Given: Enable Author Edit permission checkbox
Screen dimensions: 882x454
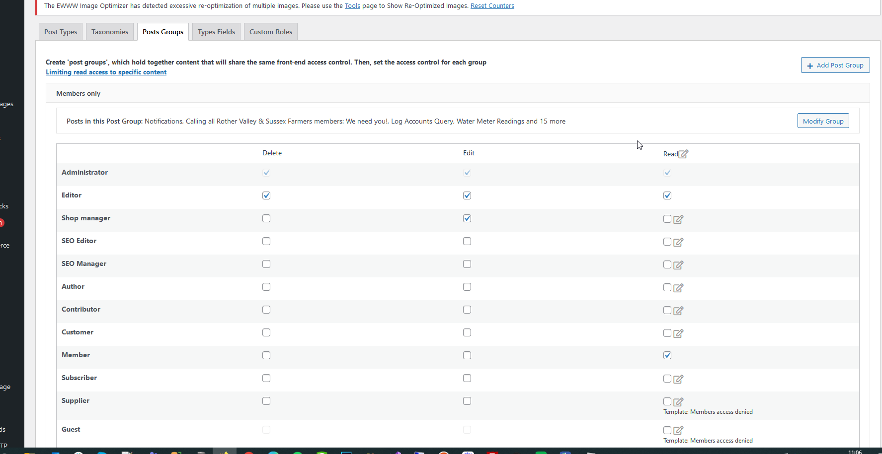Looking at the screenshot, I should (x=467, y=287).
